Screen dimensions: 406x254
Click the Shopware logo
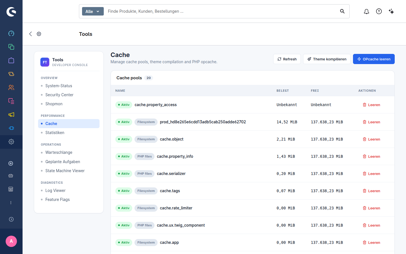click(x=11, y=12)
